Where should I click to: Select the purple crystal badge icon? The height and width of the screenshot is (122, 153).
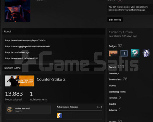[x=146, y=53]
